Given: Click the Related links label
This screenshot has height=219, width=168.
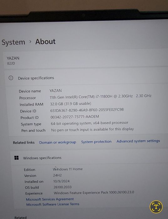Looking at the screenshot, I should click(x=24, y=143).
